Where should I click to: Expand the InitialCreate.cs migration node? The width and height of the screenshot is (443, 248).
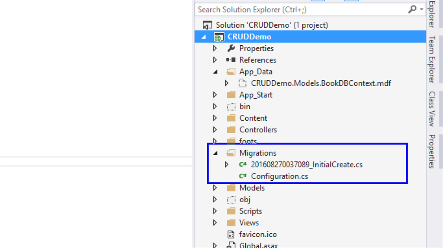tap(227, 165)
